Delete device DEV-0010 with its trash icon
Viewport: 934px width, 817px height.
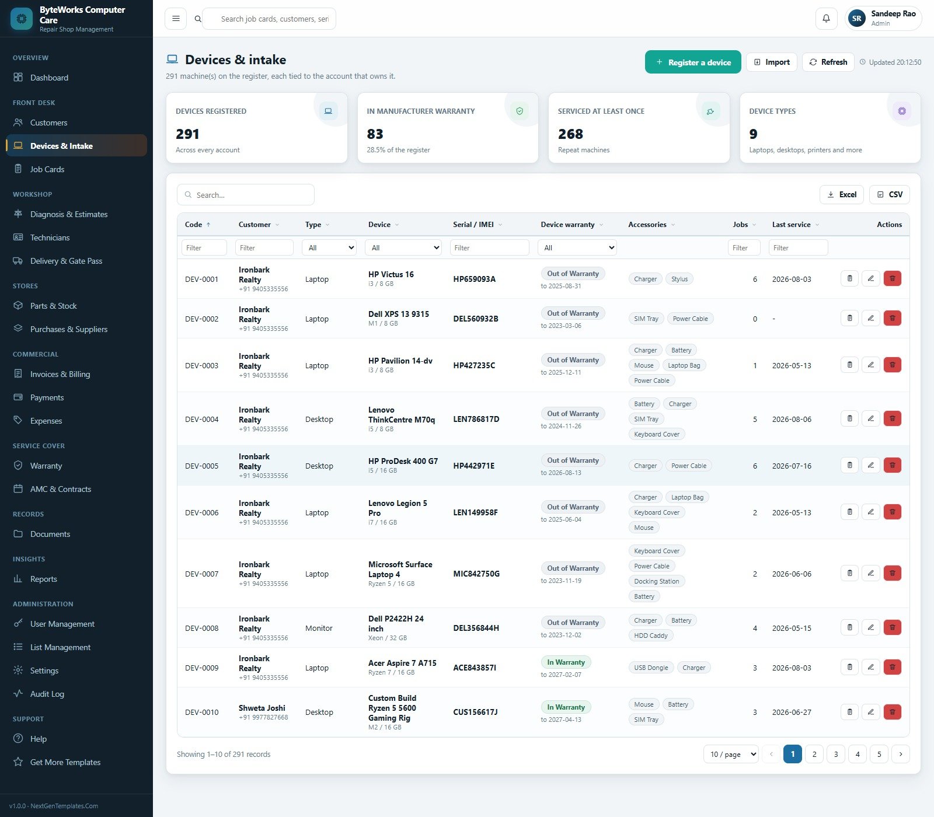pyautogui.click(x=892, y=712)
